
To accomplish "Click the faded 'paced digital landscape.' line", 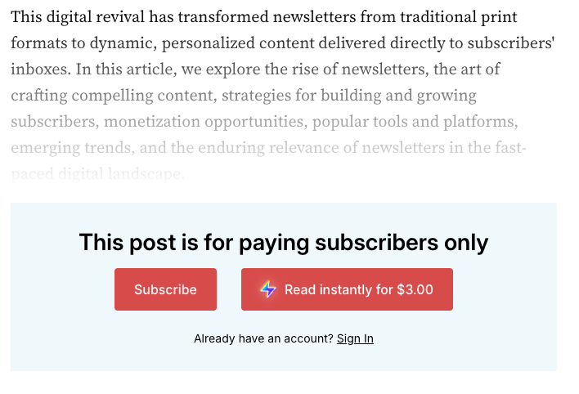I will 97,174.
